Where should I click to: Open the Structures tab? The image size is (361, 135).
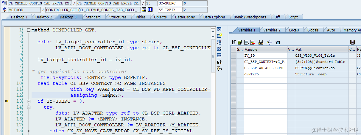(x=118, y=17)
